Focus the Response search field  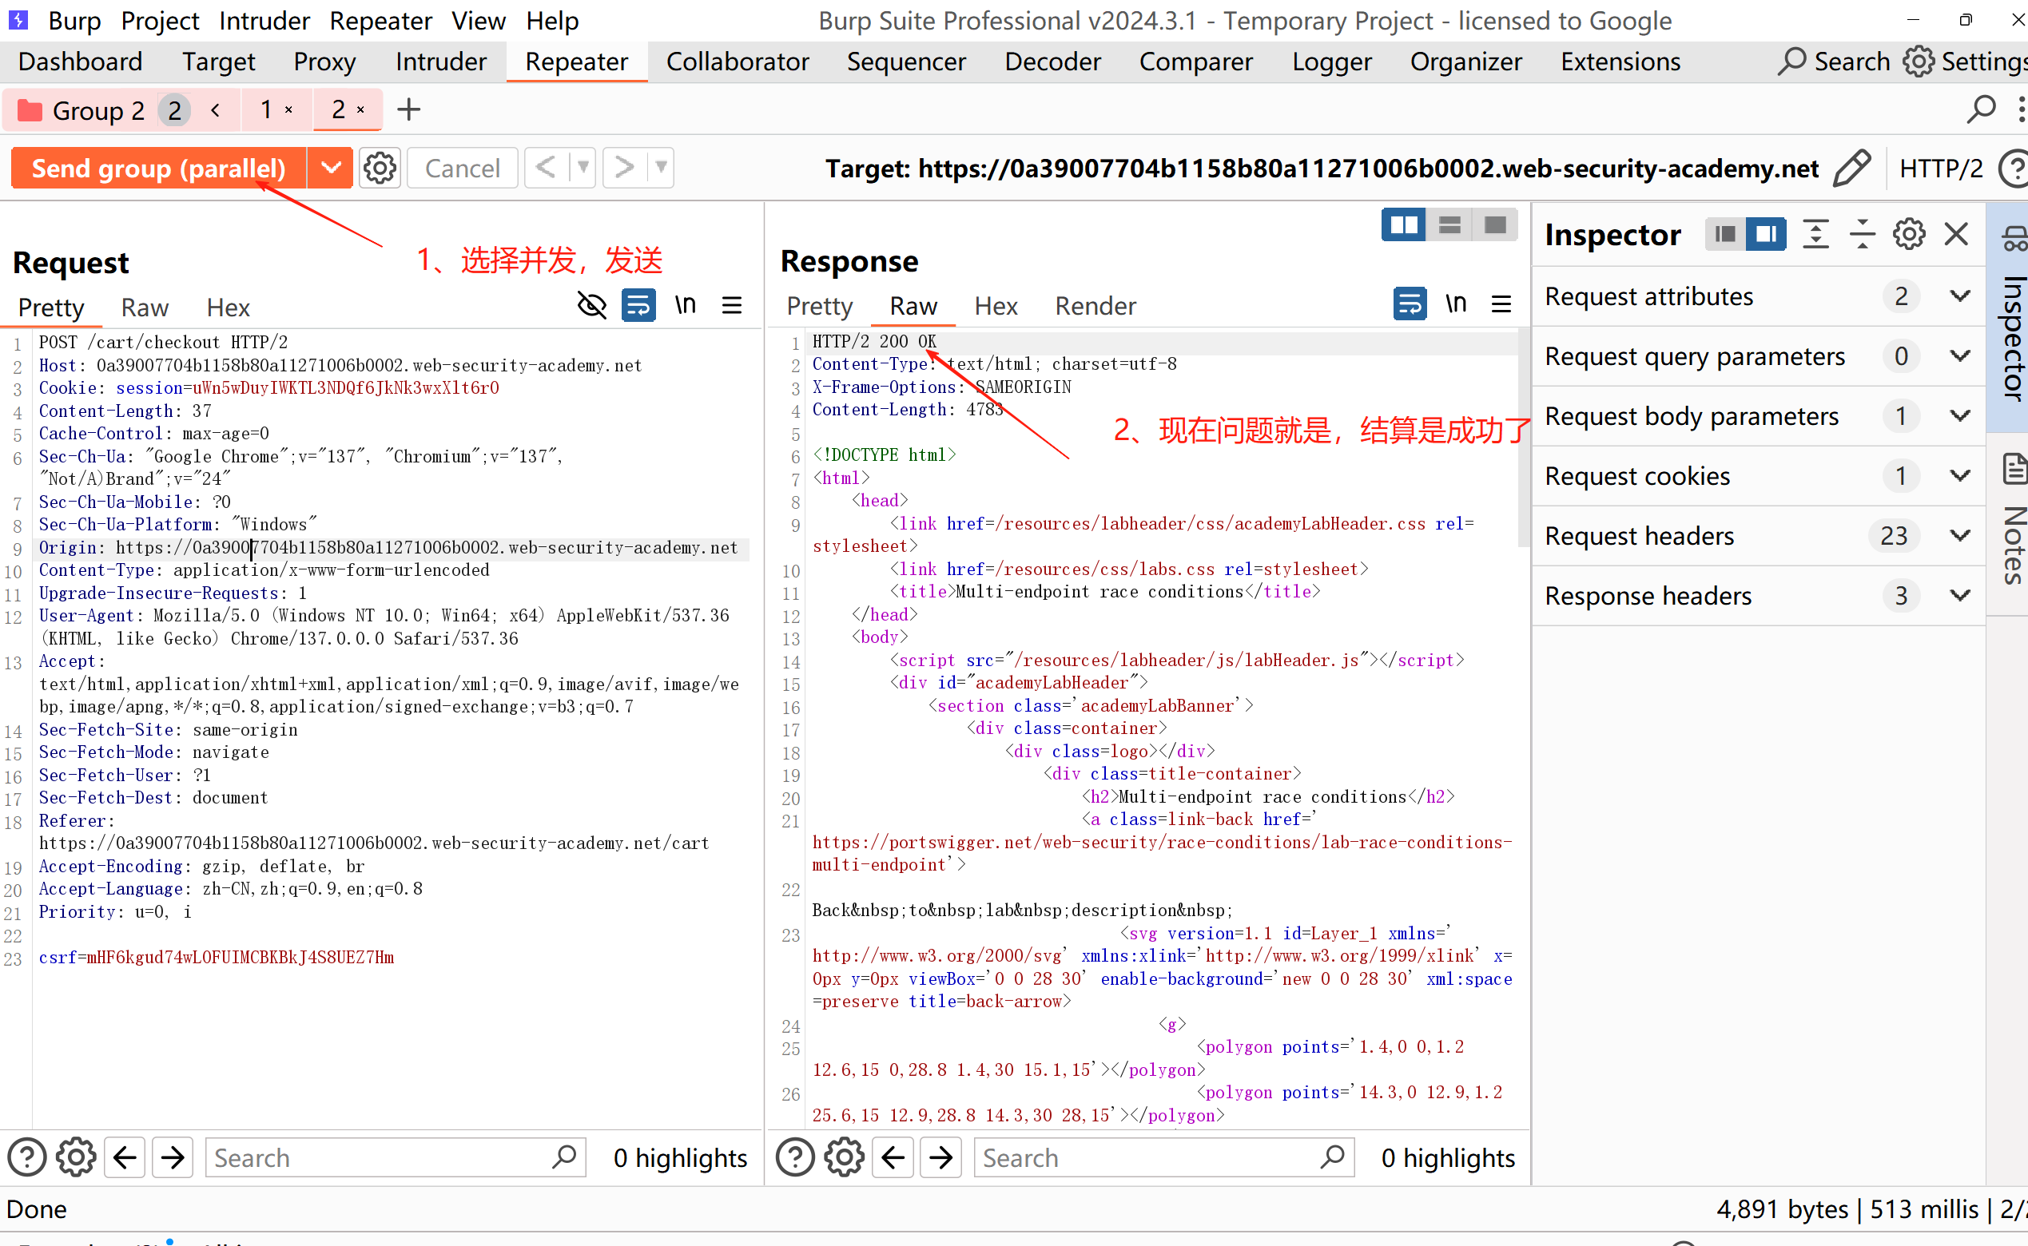pos(1146,1158)
